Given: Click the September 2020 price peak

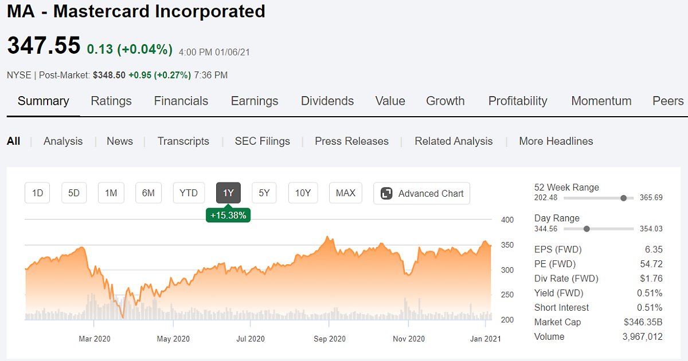Looking at the screenshot, I should [327, 237].
